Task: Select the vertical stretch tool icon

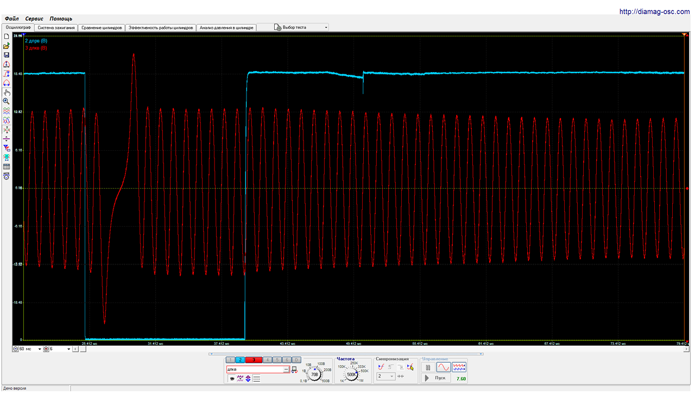Action: [7, 74]
